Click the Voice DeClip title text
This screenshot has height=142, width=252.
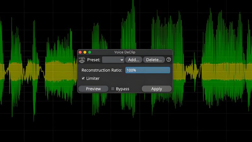(125, 52)
